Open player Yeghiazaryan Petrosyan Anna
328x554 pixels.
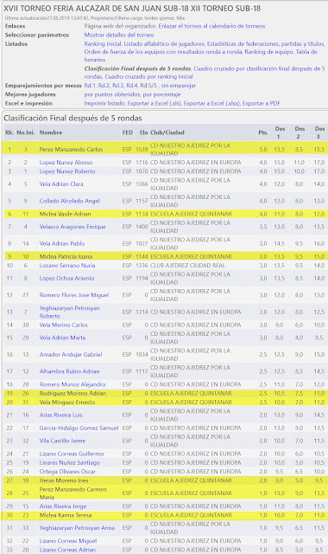click(77, 528)
